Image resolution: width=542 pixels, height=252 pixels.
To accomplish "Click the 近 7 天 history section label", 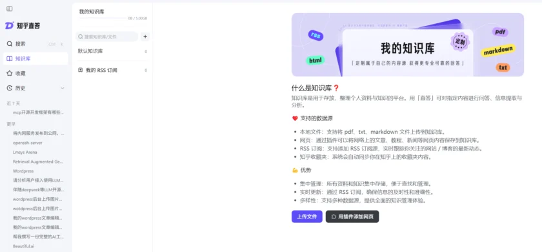I will point(14,103).
